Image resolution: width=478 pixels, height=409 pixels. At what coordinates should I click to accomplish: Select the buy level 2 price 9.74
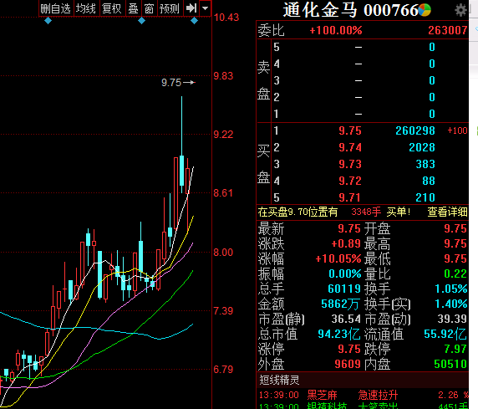(350, 147)
